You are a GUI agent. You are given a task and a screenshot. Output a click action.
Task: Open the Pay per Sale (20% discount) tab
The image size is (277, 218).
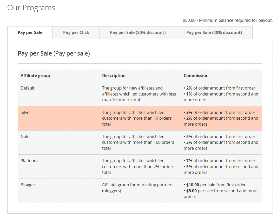137,32
